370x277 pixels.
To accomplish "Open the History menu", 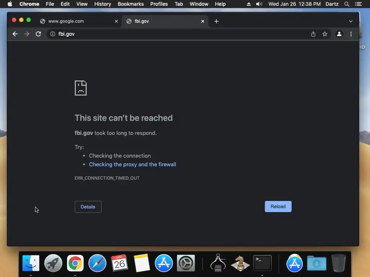I will (102, 4).
